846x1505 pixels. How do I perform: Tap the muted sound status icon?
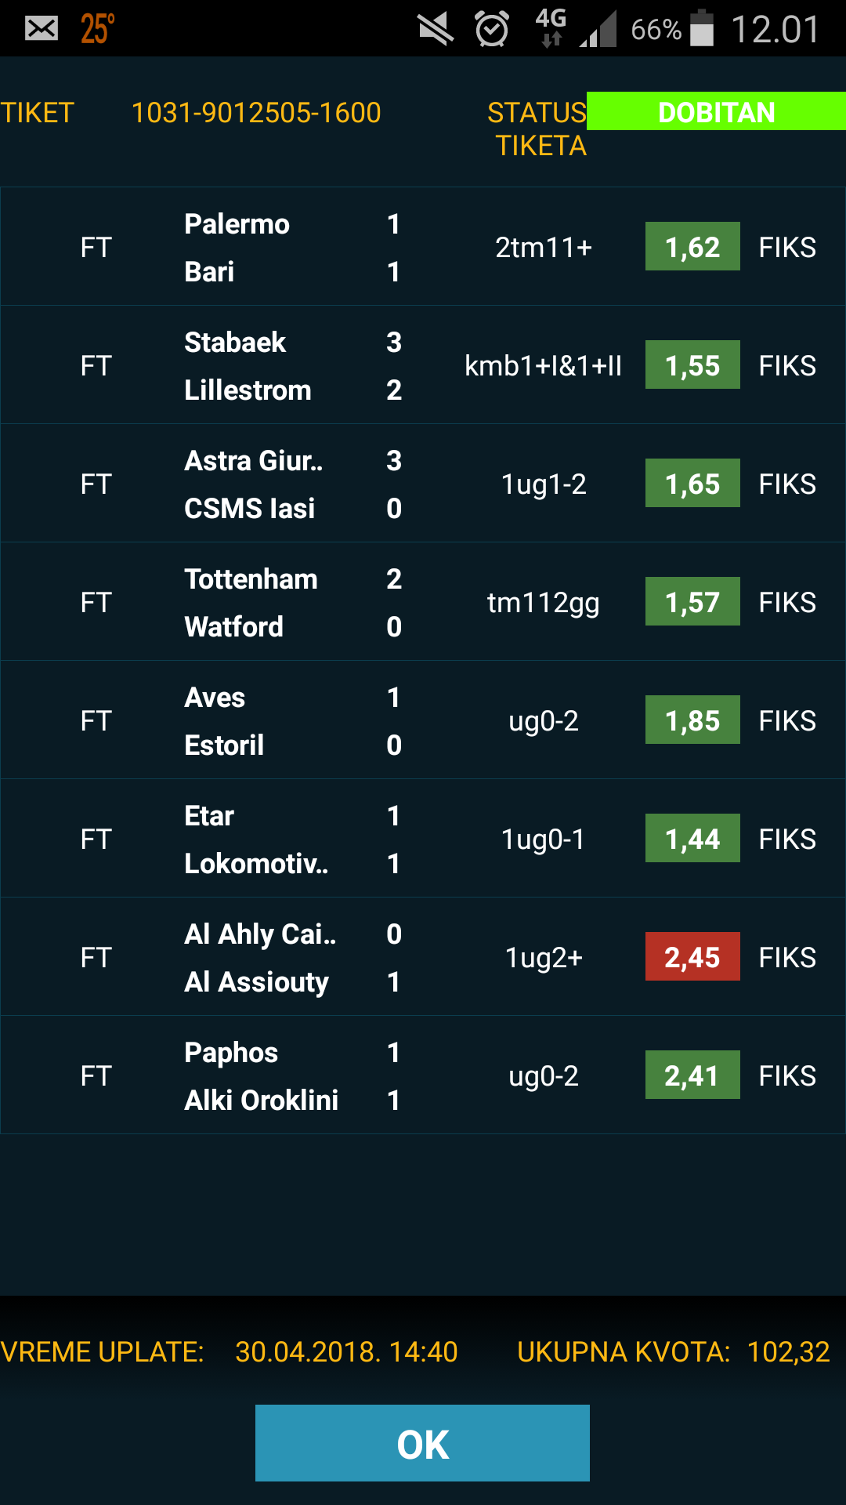(x=436, y=30)
